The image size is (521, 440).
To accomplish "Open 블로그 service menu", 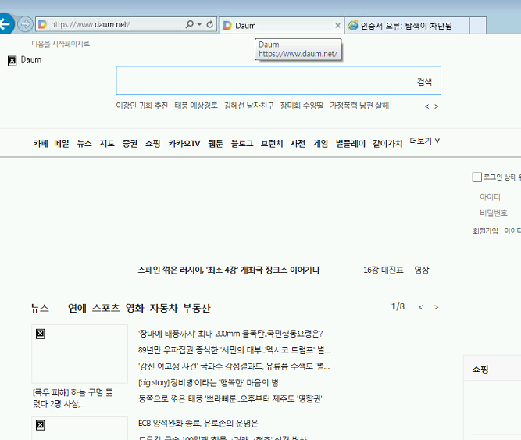I will click(242, 144).
